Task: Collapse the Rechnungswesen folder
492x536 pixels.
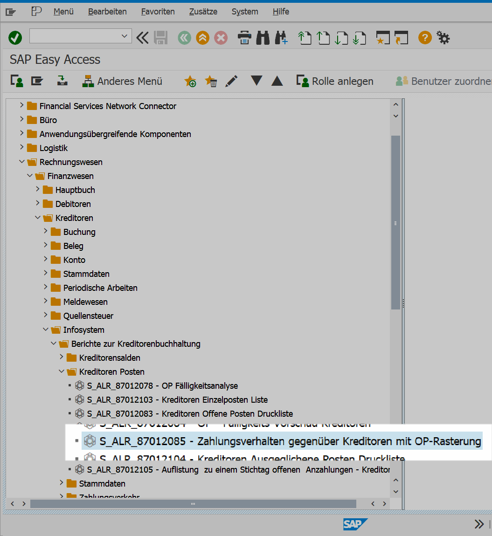Action: click(x=21, y=161)
